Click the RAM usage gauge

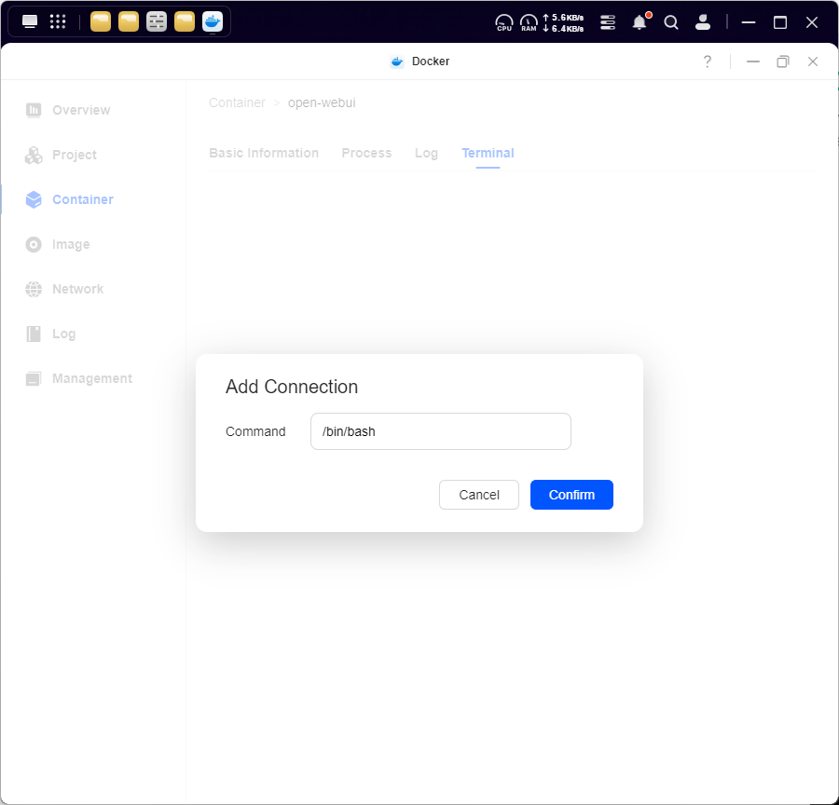click(529, 22)
